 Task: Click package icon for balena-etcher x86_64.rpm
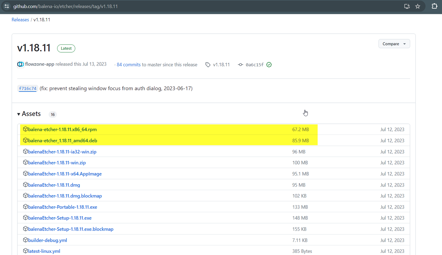click(25, 129)
